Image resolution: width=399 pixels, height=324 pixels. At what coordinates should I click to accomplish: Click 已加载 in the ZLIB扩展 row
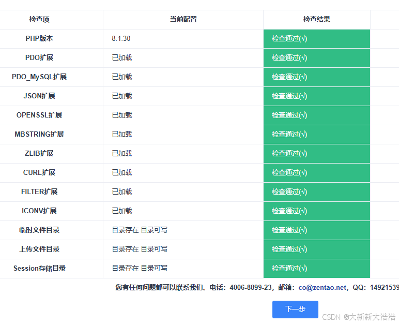(122, 153)
